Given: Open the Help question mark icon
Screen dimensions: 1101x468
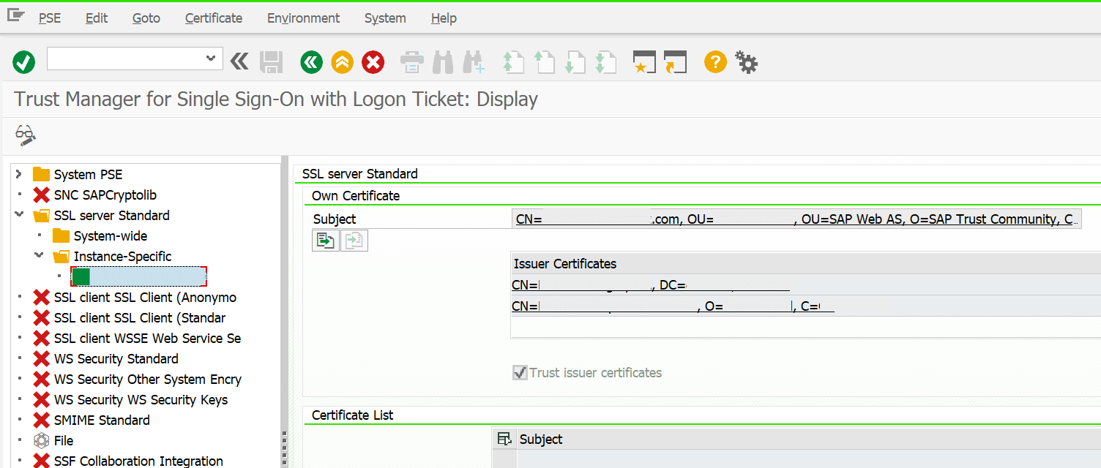Looking at the screenshot, I should 715,62.
